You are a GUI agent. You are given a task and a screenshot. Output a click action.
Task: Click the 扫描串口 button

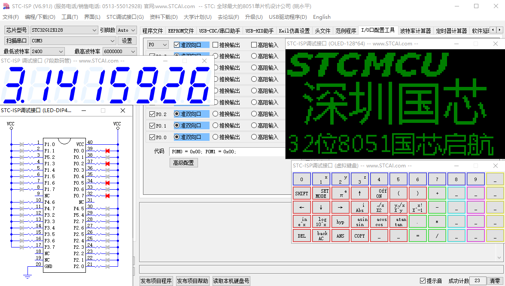pyautogui.click(x=16, y=41)
